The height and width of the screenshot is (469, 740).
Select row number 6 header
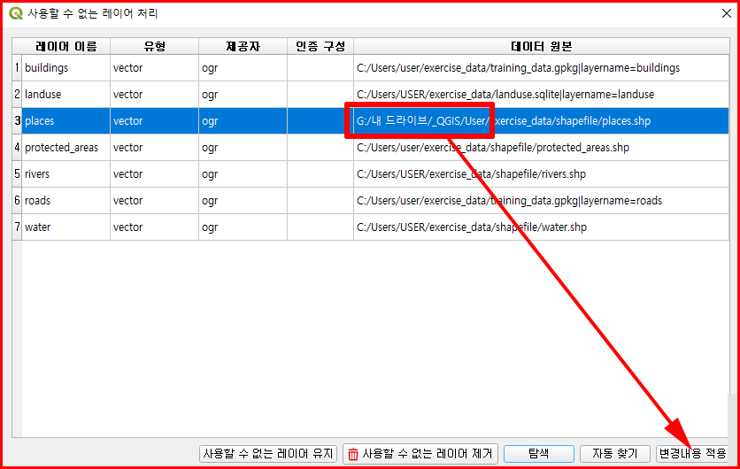[x=17, y=200]
